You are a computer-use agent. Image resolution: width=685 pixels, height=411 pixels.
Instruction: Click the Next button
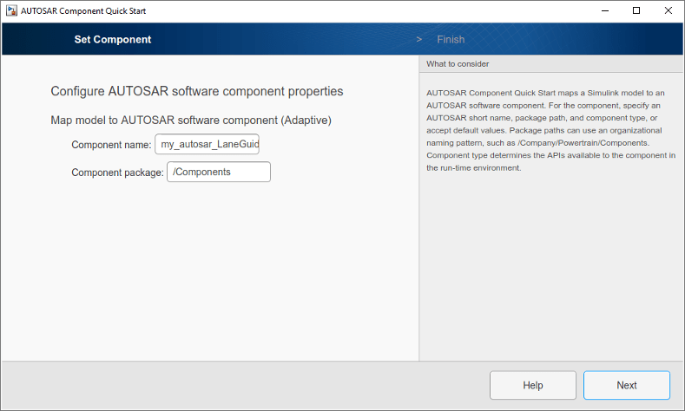(627, 385)
